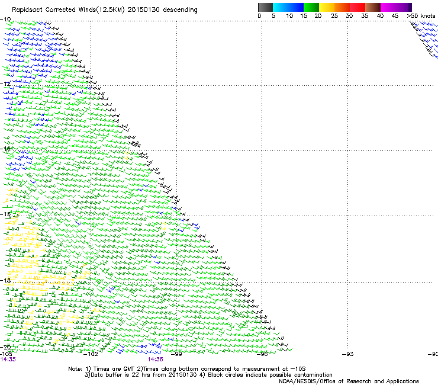The height and width of the screenshot is (385, 438).
Task: Click the cyan 5–10 knots legend segment
Action: (x=281, y=7)
